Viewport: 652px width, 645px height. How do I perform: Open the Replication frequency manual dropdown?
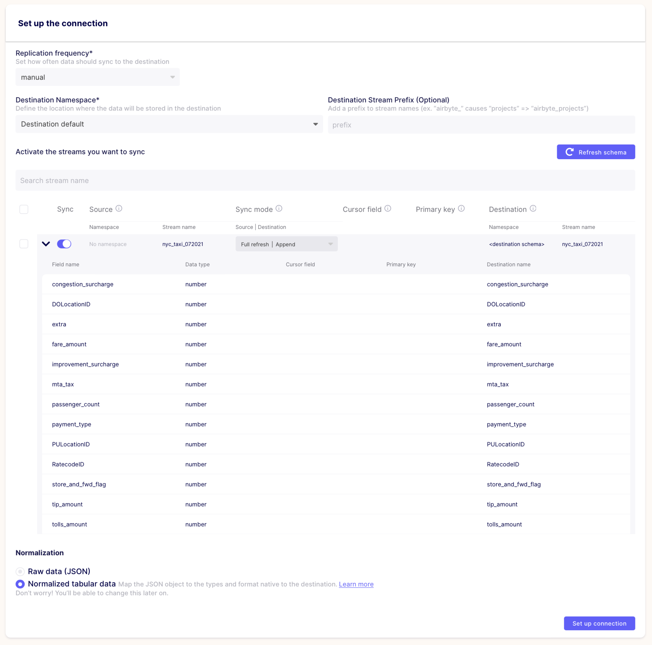pos(97,77)
